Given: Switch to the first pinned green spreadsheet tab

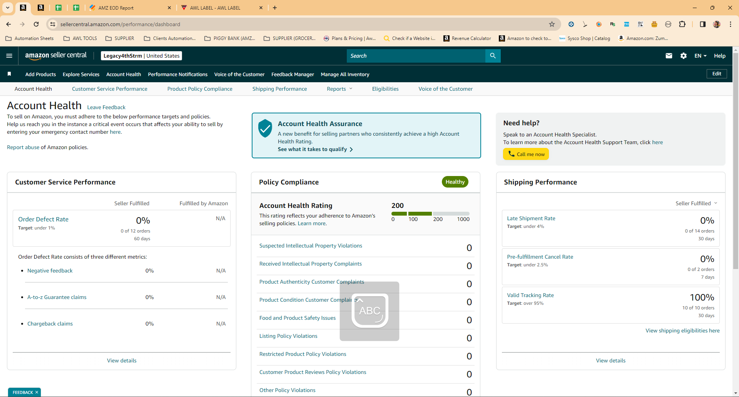Looking at the screenshot, I should coord(59,8).
